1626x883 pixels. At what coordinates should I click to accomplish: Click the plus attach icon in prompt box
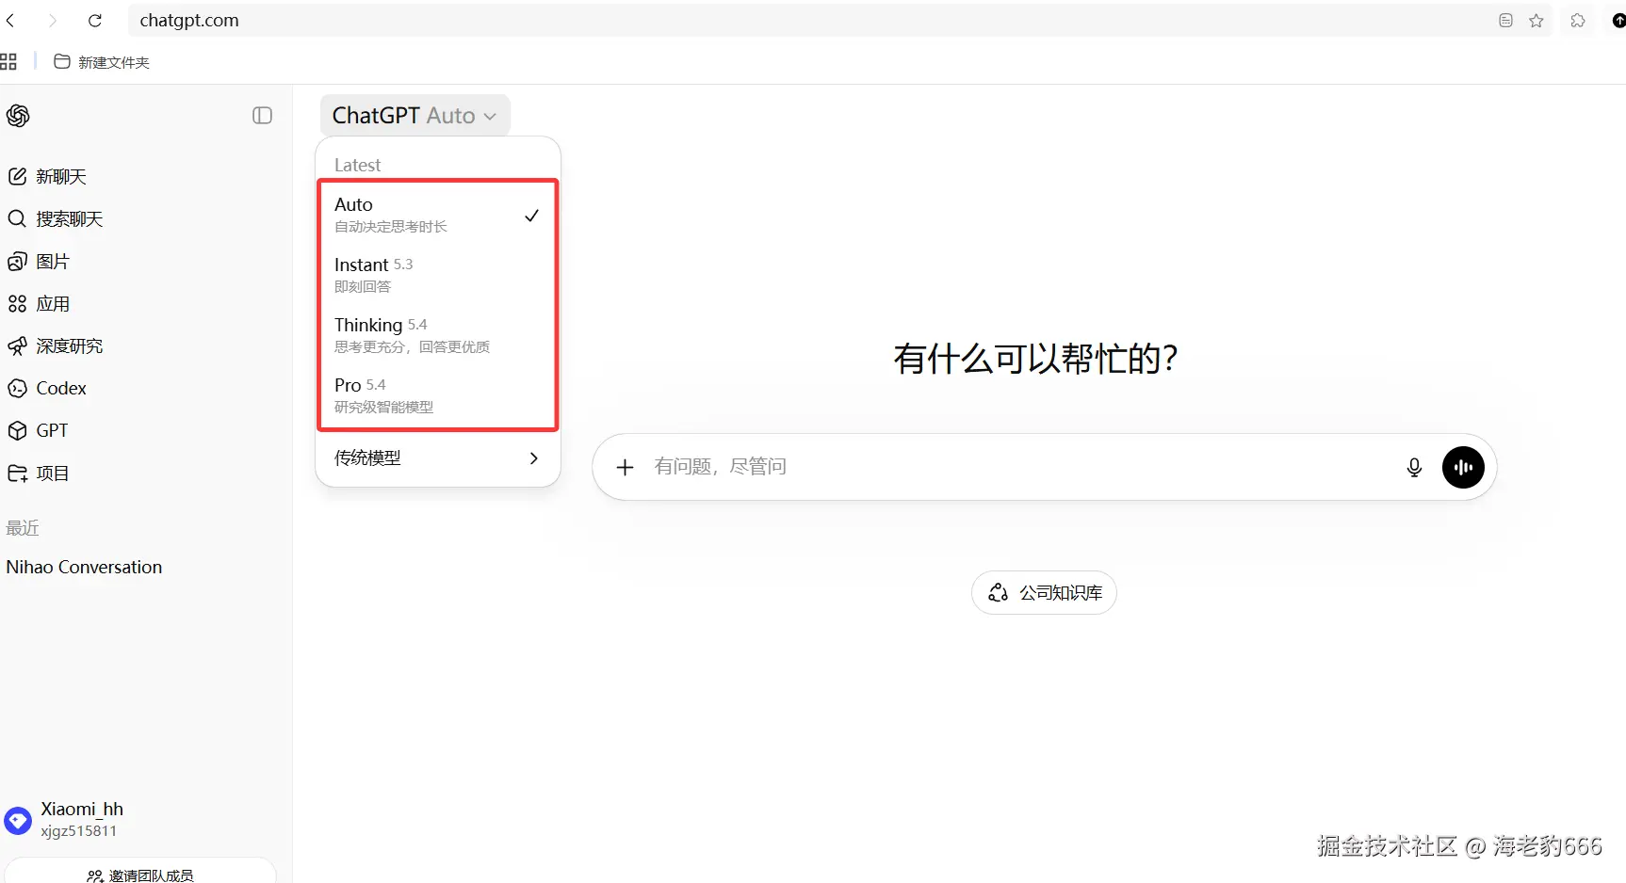click(625, 467)
